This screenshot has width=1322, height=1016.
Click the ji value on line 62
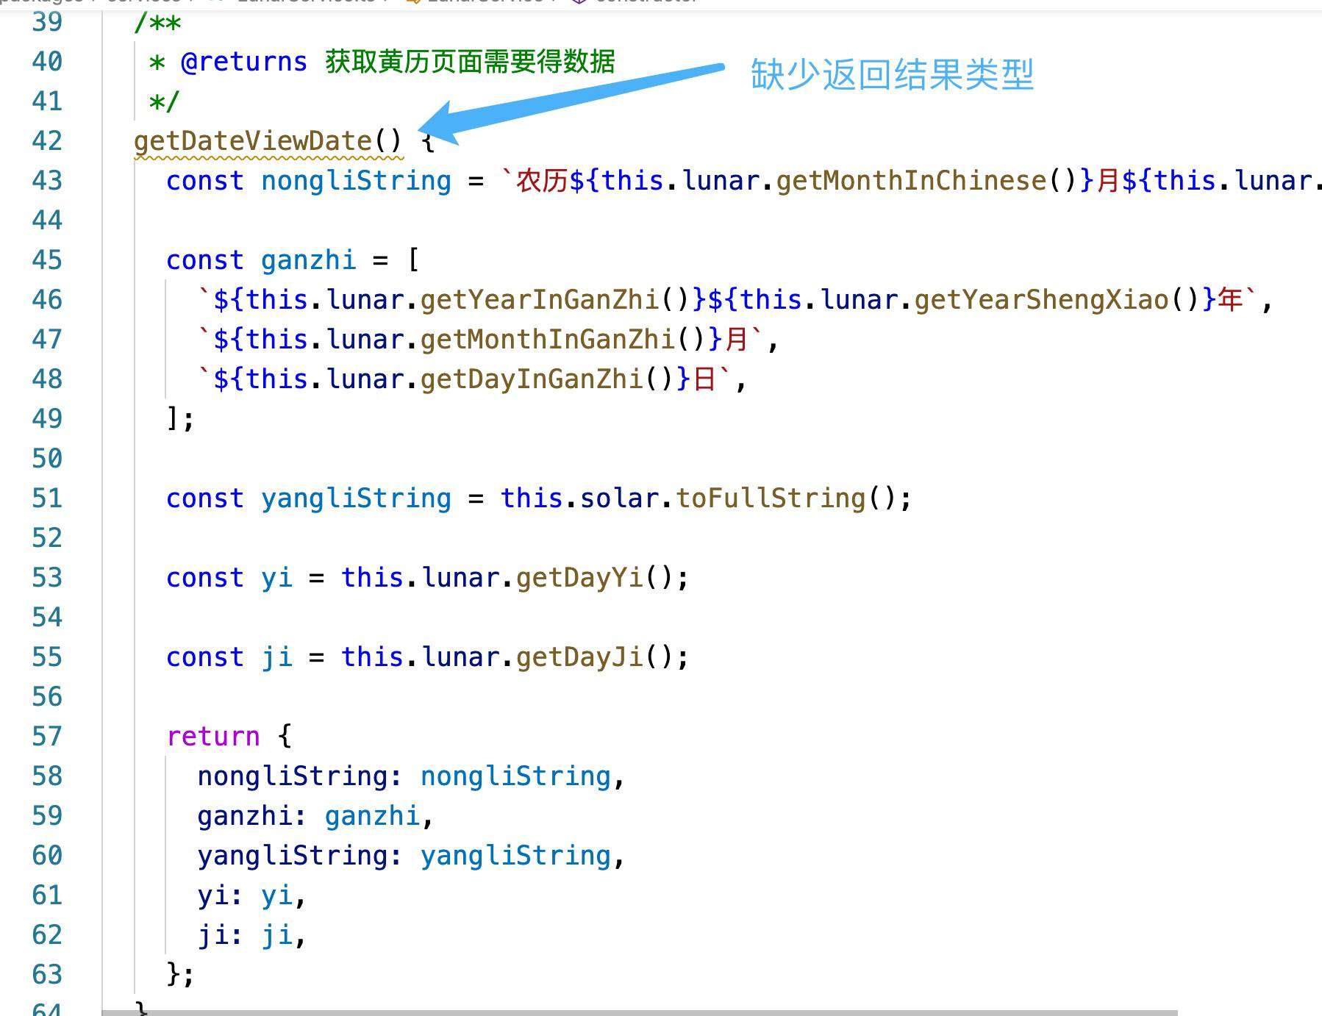coord(276,934)
